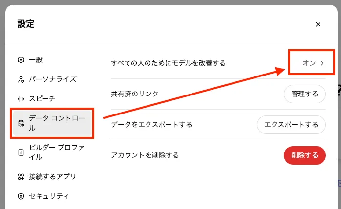Click the shield icon for セキュリティ

point(21,196)
